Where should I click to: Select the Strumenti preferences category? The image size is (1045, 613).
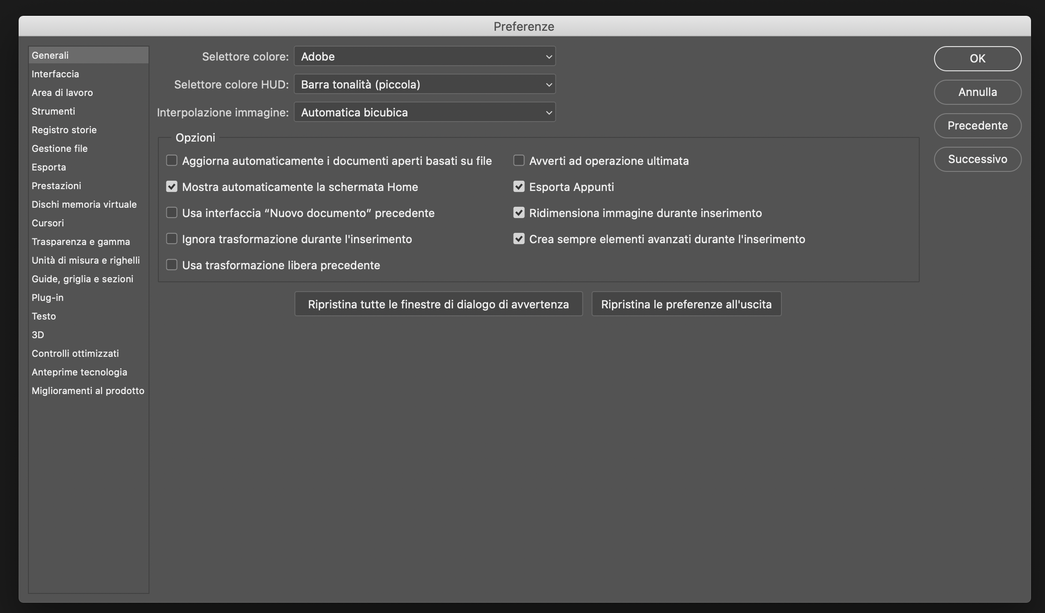click(53, 111)
